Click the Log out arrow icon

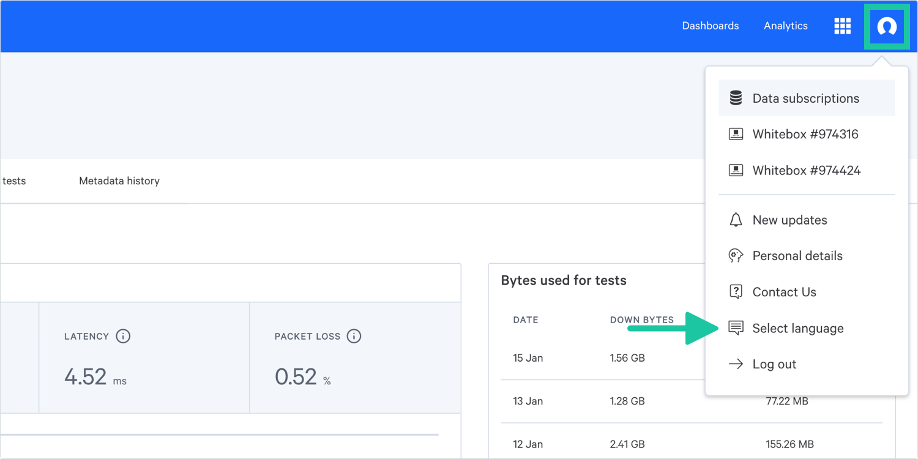pos(736,364)
